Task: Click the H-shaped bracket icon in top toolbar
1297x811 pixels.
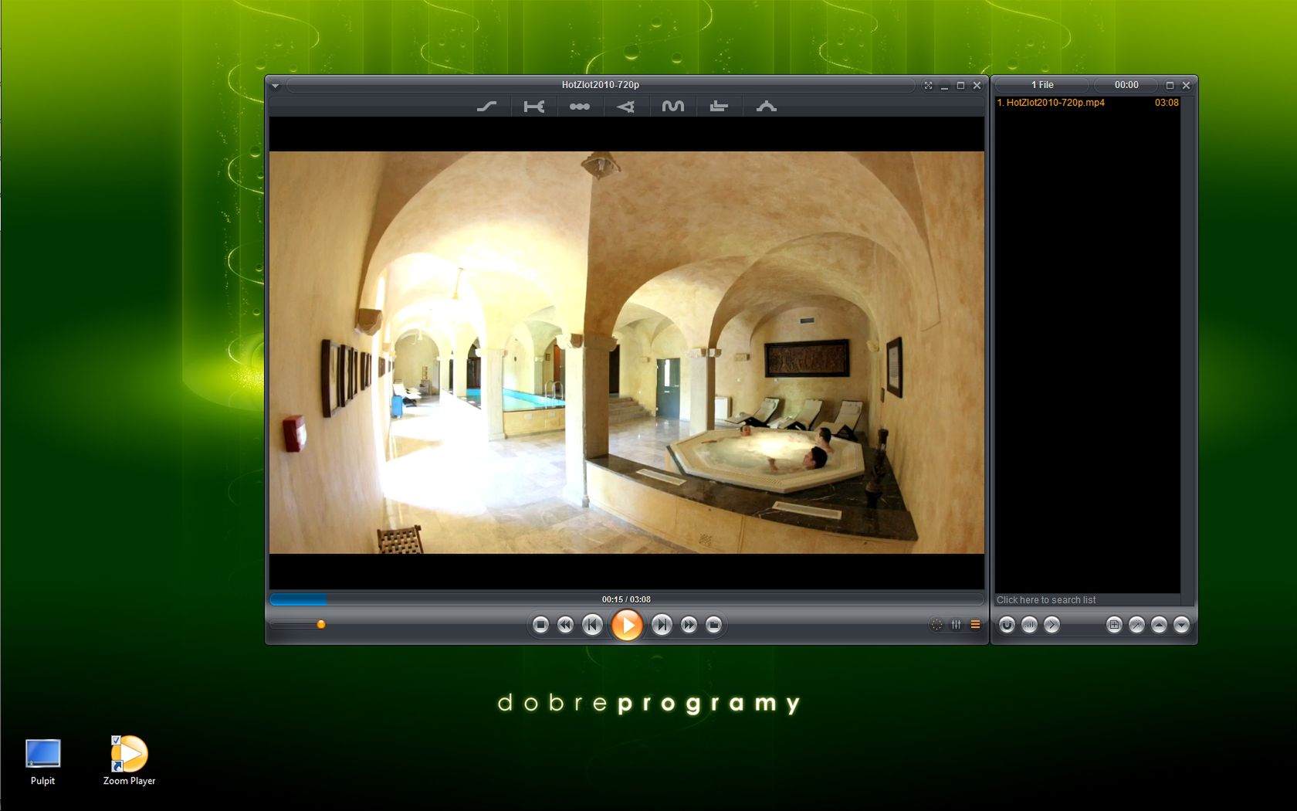Action: 533,107
